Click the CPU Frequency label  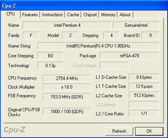click(x=22, y=78)
